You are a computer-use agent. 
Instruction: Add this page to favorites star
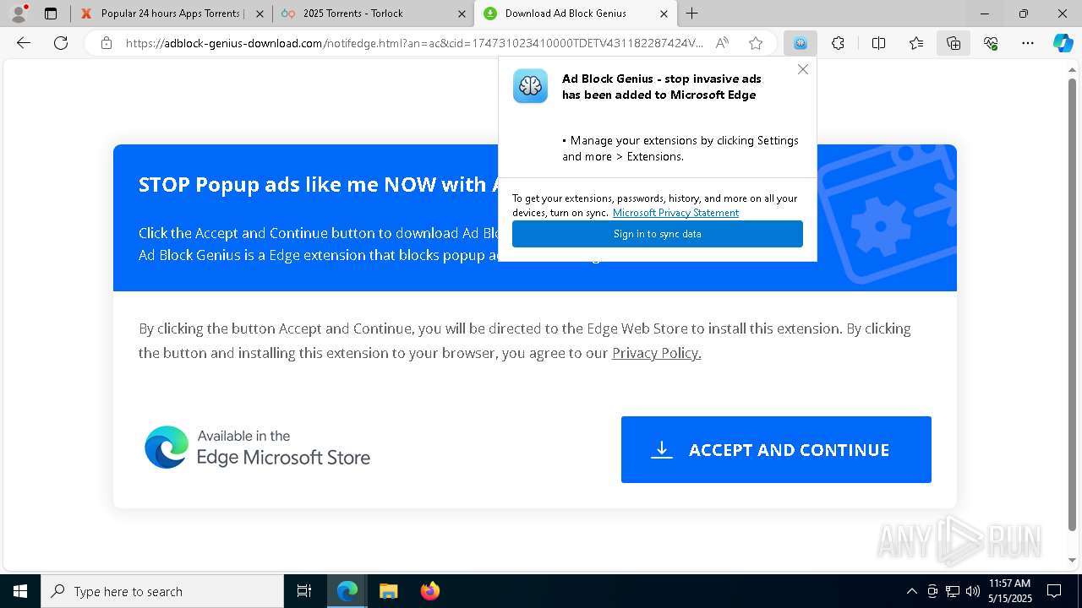[756, 43]
